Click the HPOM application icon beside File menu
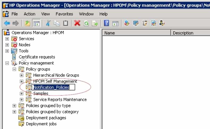Image resolution: width=210 pixels, height=129 pixels. tap(6, 14)
